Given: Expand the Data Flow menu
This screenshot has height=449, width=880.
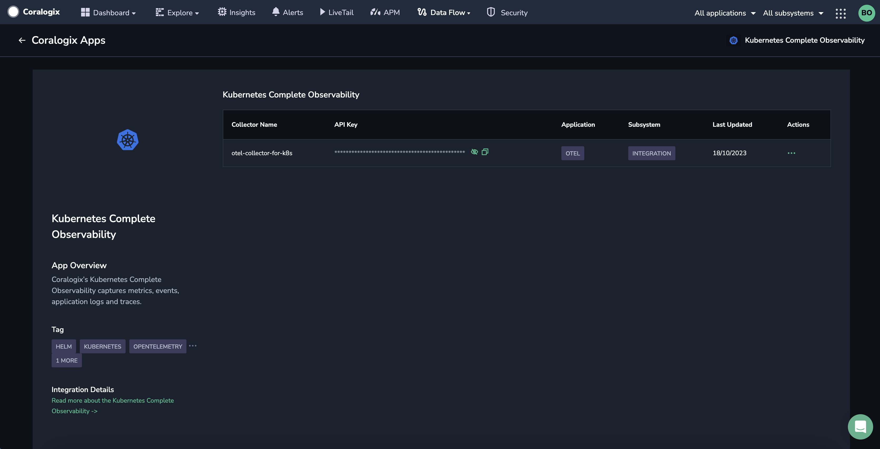Looking at the screenshot, I should click(444, 12).
